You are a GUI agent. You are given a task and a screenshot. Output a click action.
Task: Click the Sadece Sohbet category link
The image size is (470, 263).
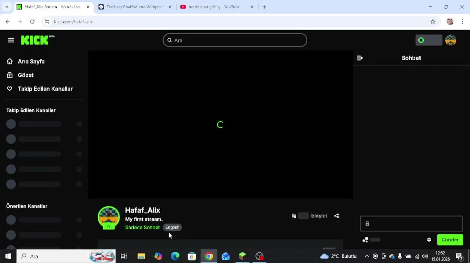[x=142, y=227]
